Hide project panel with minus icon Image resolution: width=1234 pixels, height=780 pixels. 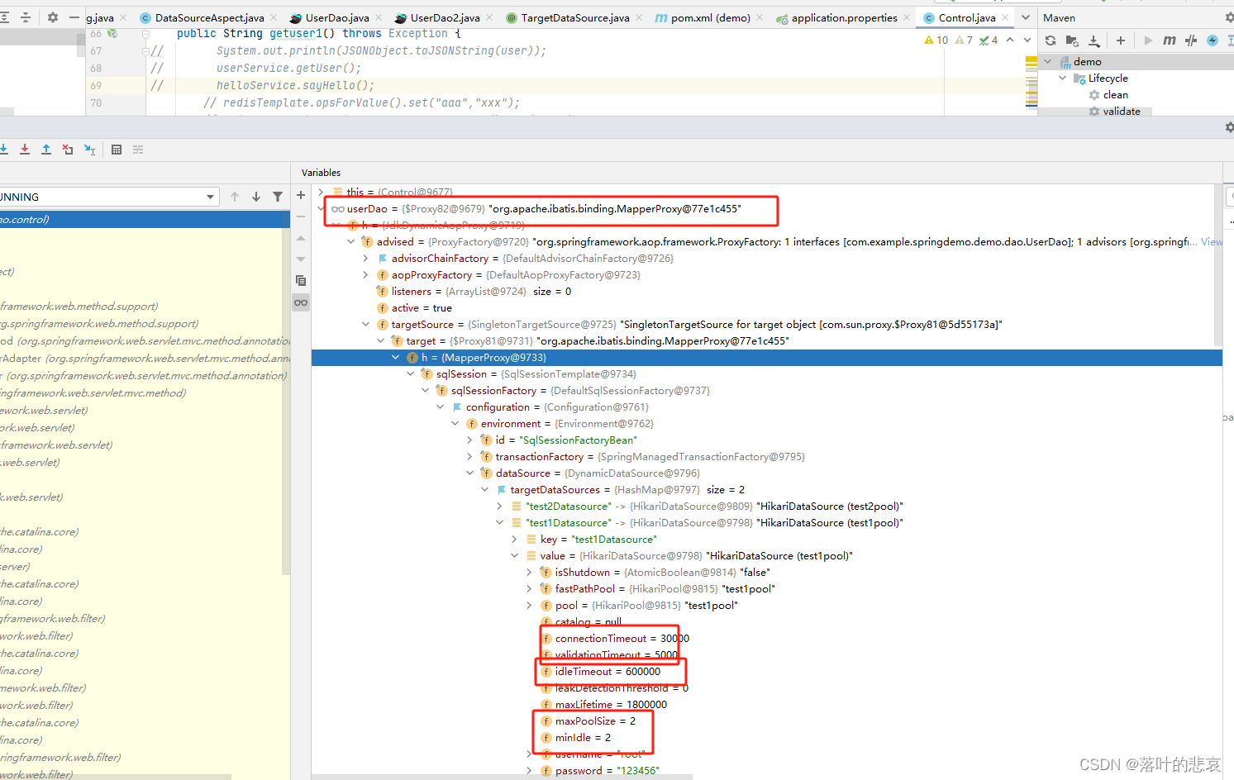[74, 17]
